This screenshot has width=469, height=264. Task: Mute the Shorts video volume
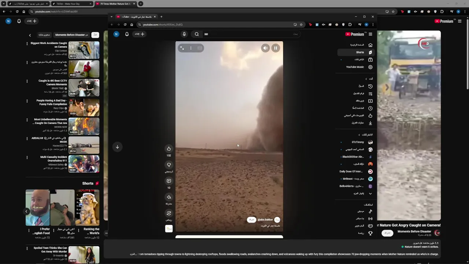point(265,48)
